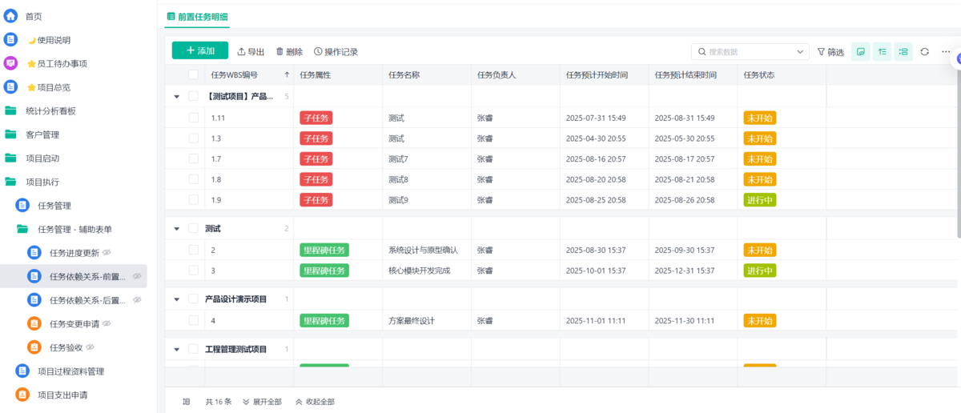Image resolution: width=961 pixels, height=413 pixels.
Task: Collapse the 【测试项目】 group row
Action: (x=176, y=97)
